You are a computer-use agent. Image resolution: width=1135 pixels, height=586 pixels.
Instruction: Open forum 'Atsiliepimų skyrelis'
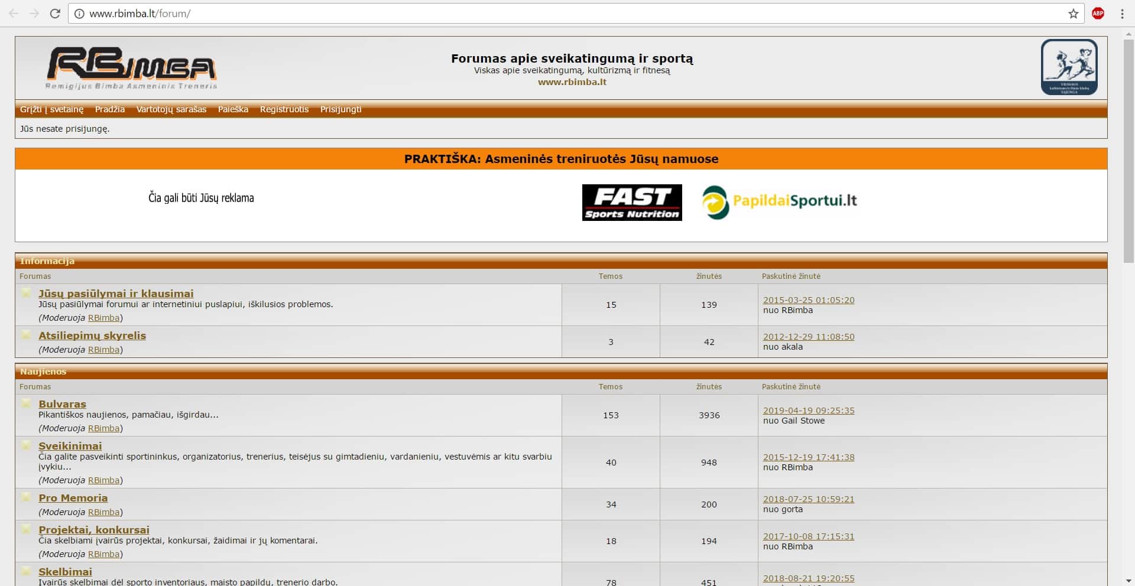[92, 336]
